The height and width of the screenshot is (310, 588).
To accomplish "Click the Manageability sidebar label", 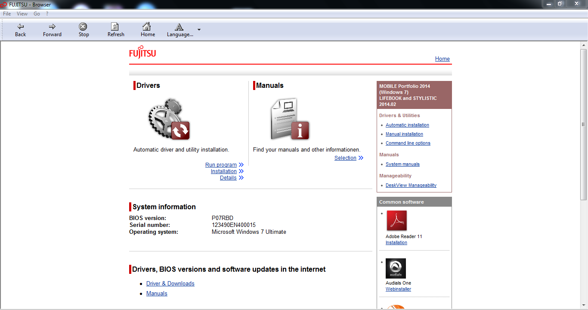I will coord(395,176).
